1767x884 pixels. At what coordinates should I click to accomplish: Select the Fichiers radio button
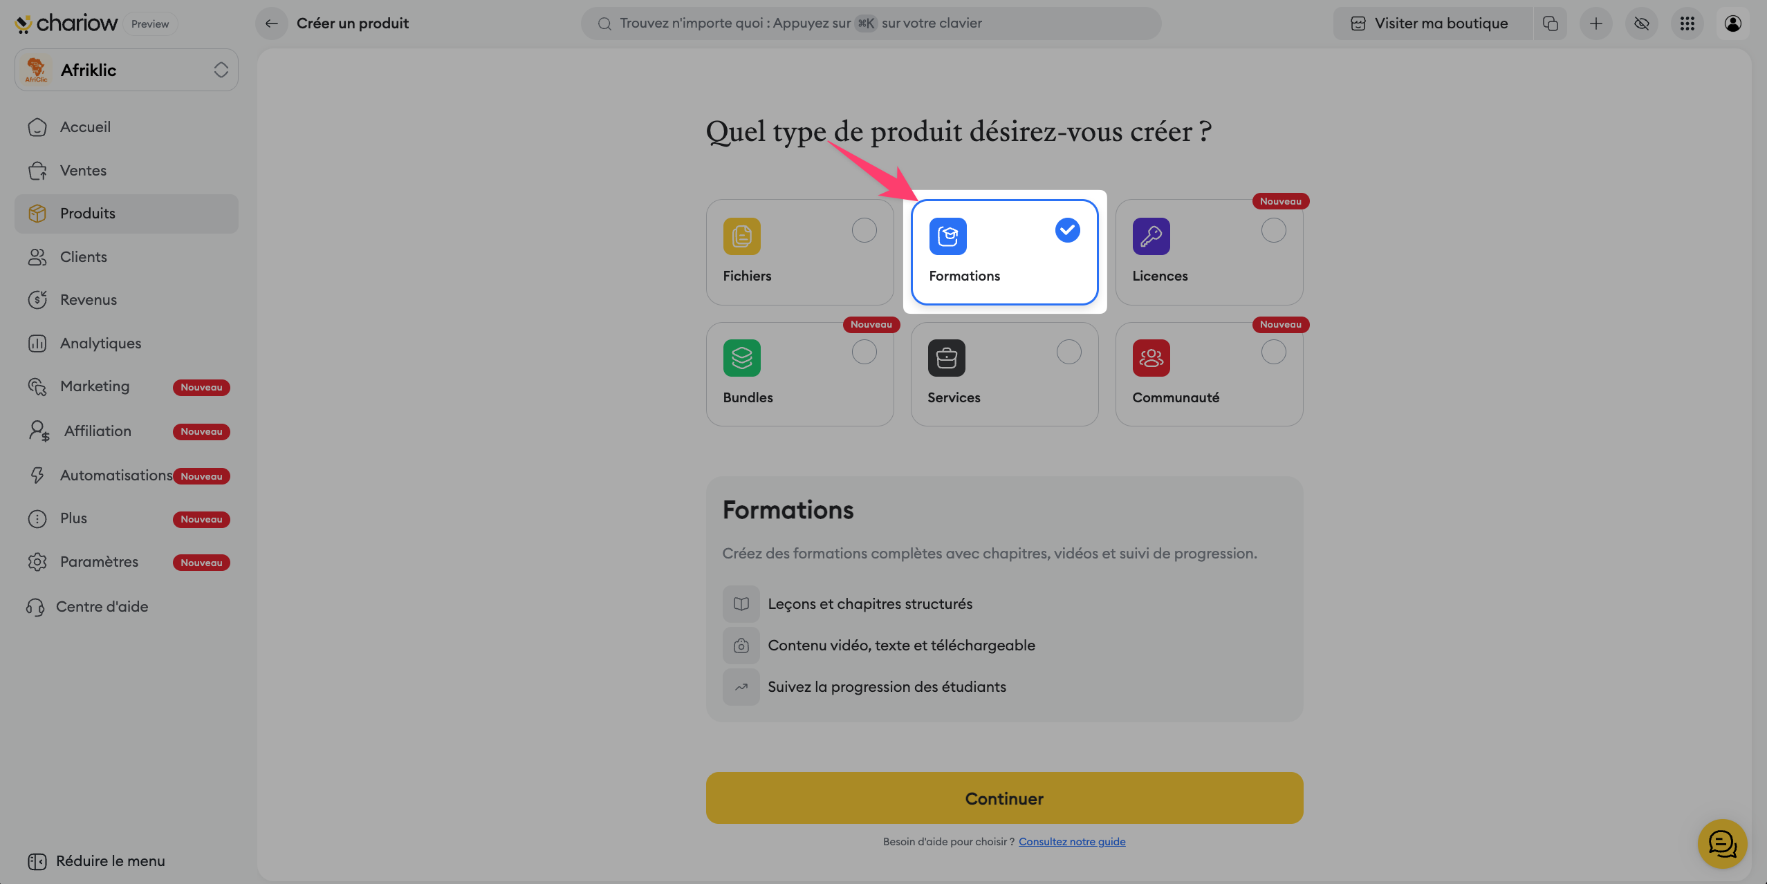pos(864,230)
